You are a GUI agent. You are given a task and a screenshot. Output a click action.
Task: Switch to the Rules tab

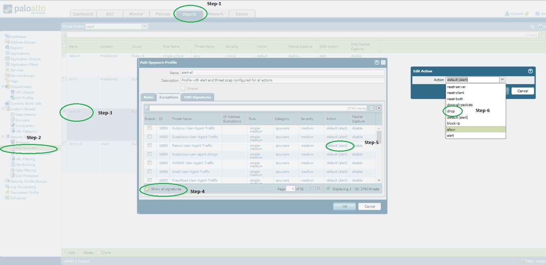(148, 97)
